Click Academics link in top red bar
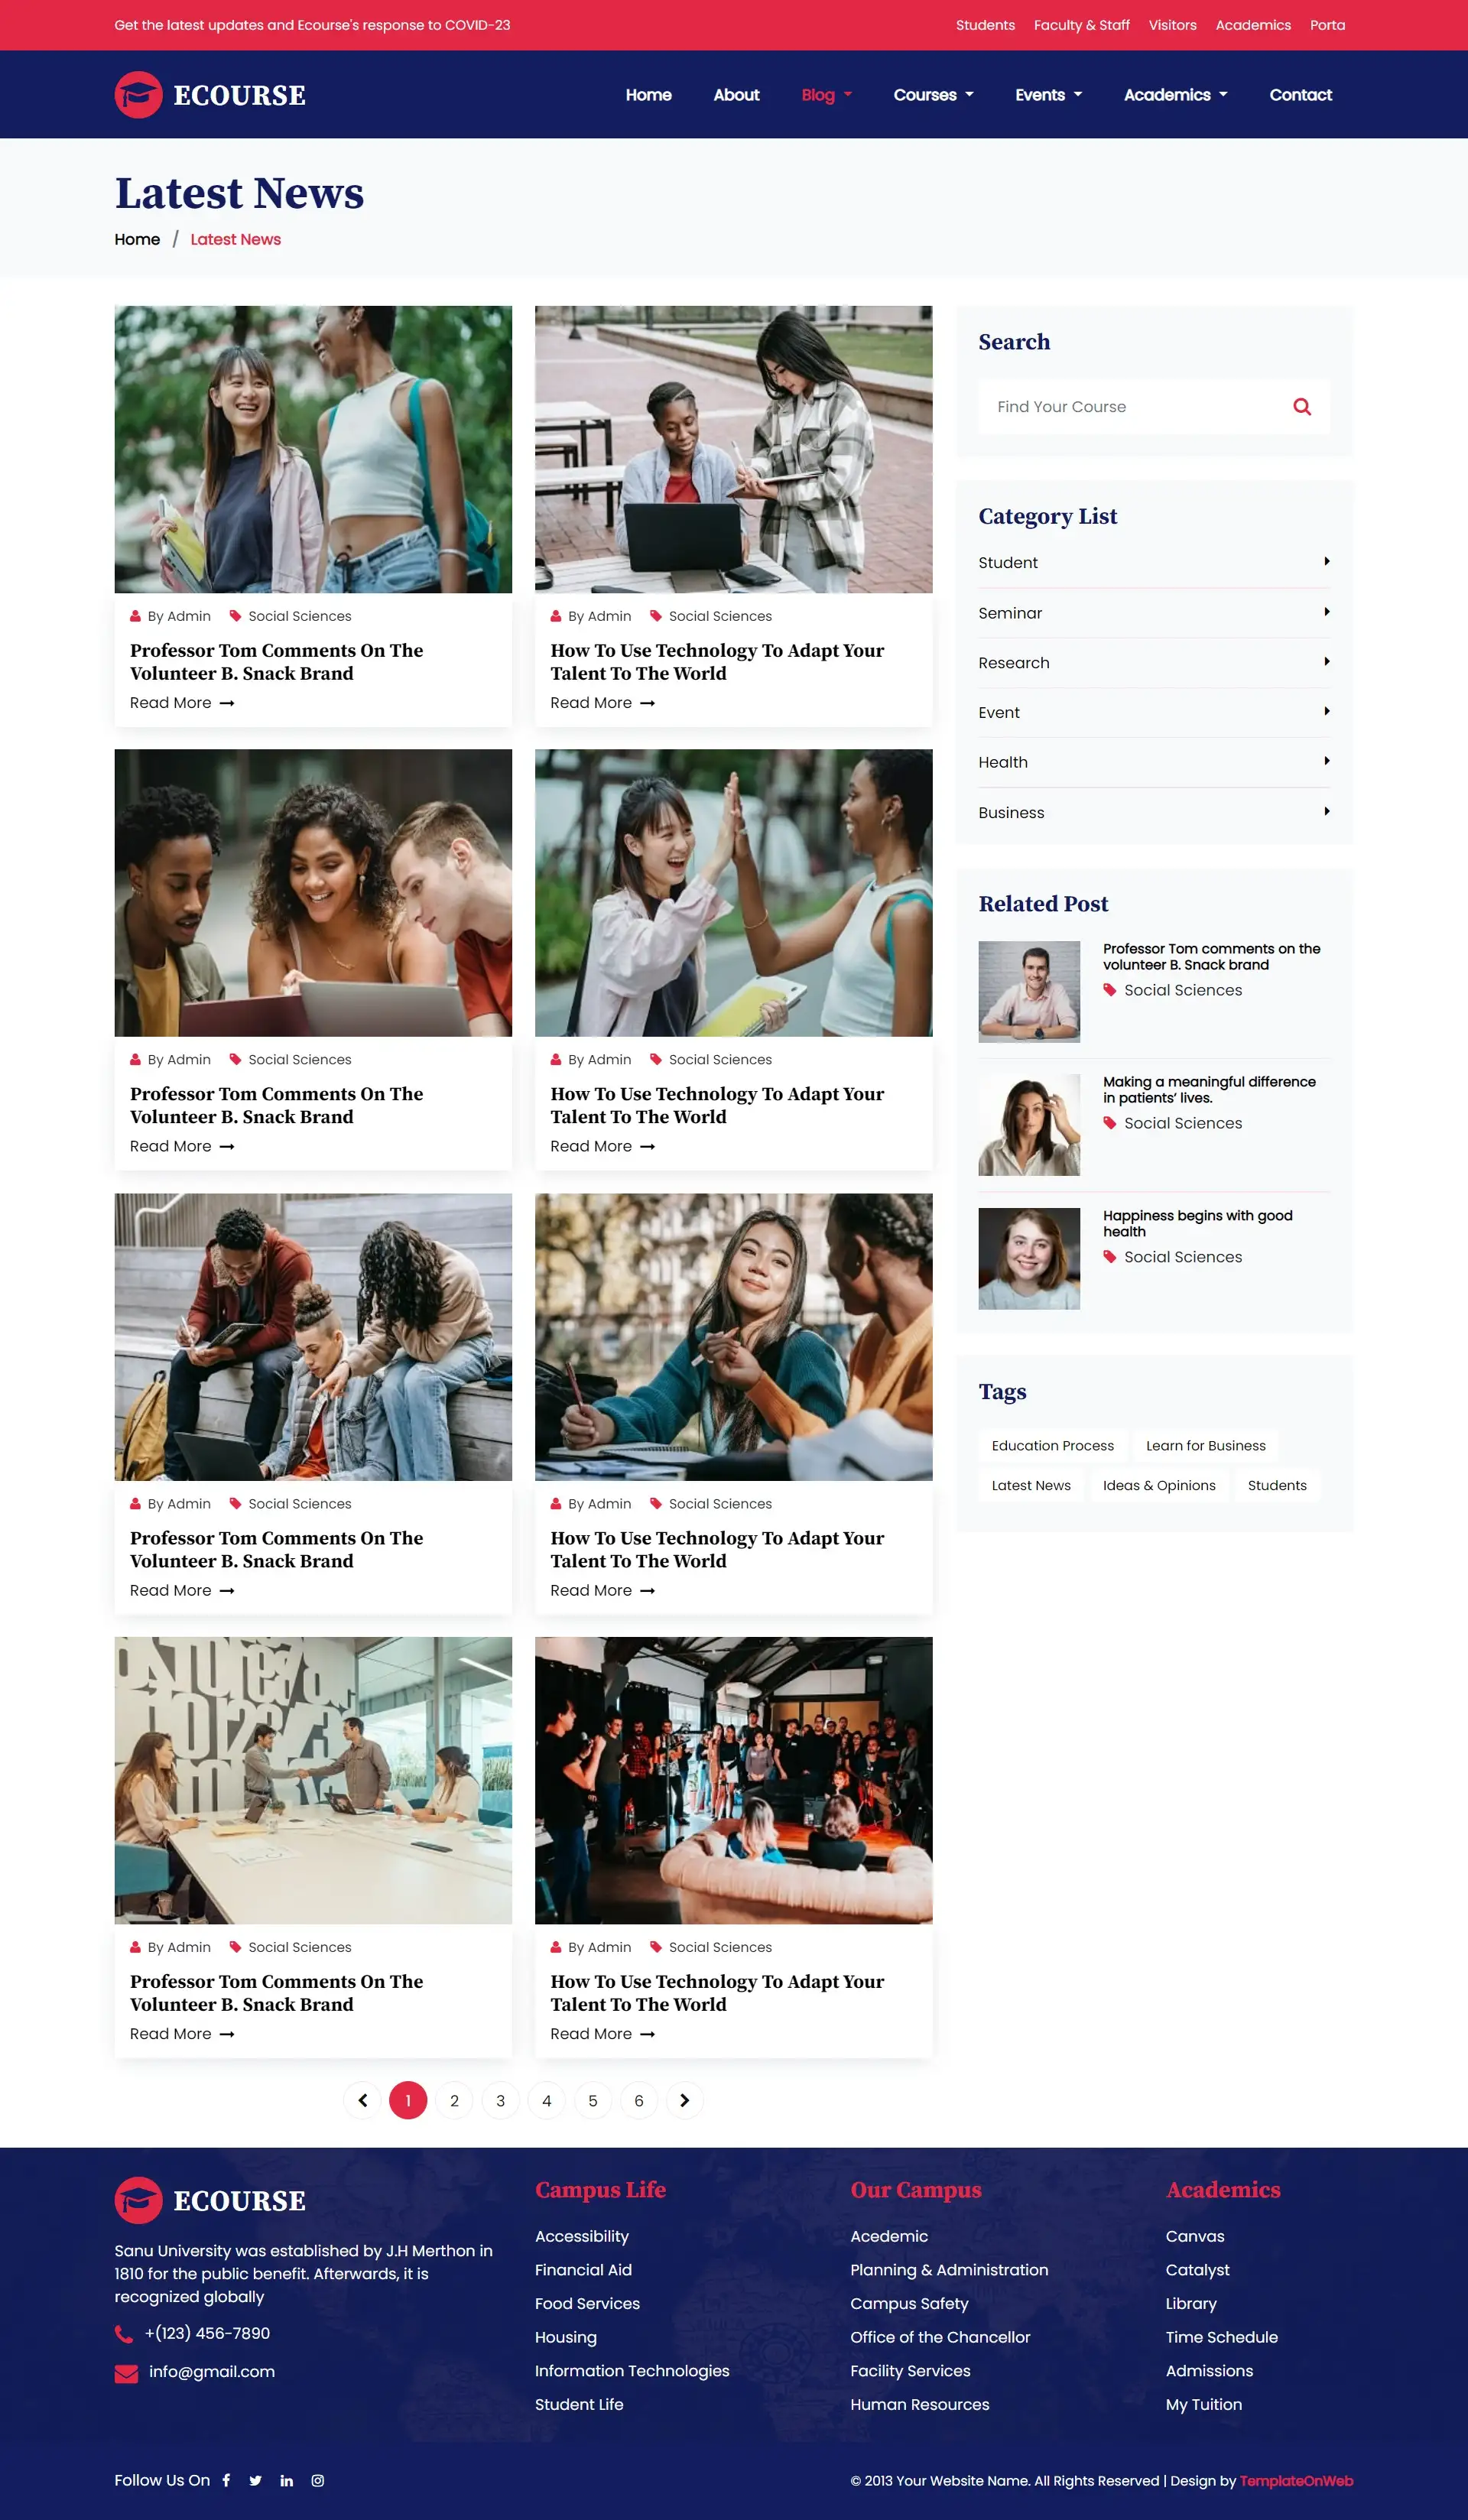The height and width of the screenshot is (2520, 1468). coord(1252,25)
